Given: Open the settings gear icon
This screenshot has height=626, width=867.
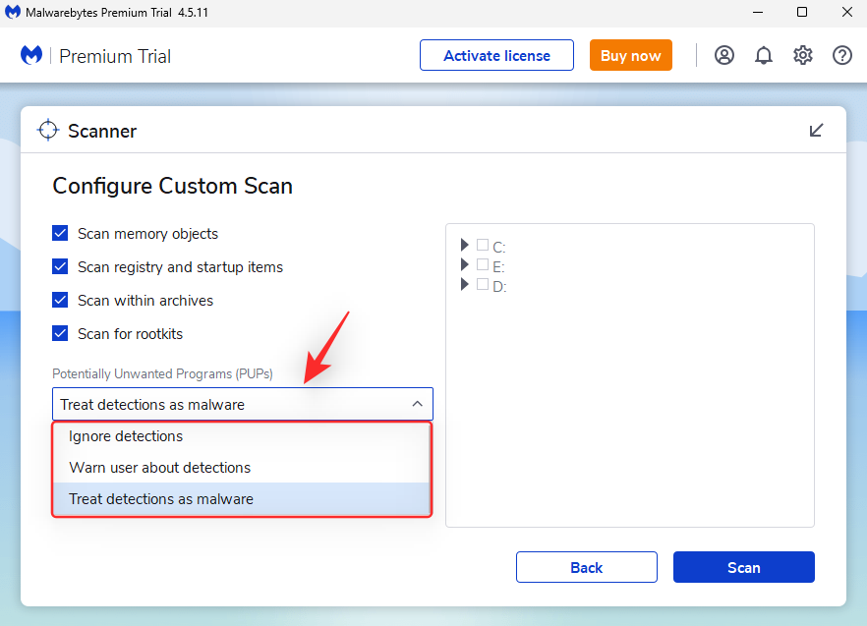Looking at the screenshot, I should tap(803, 55).
